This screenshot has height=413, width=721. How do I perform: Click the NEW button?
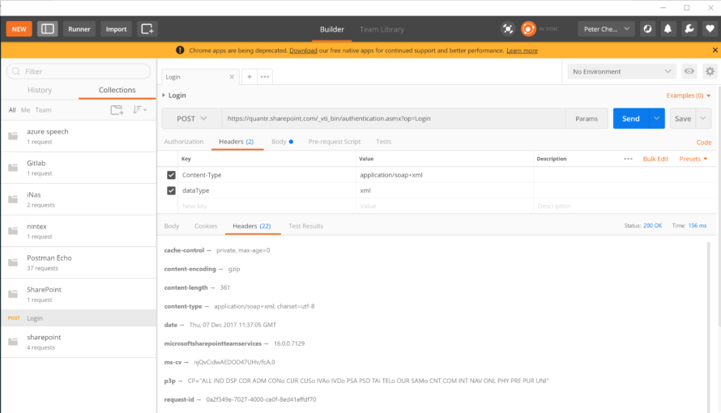click(19, 29)
